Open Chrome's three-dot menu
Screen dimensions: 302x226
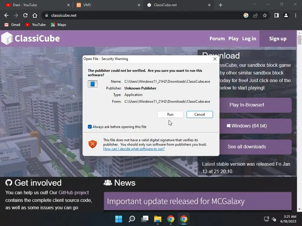coord(296,15)
